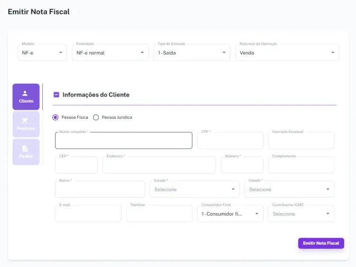Select Pessoa Jurídica radio option
Screen dimensions: 356x267
pyautogui.click(x=96, y=117)
